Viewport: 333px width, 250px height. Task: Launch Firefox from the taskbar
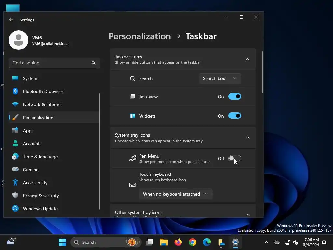[x=178, y=242]
